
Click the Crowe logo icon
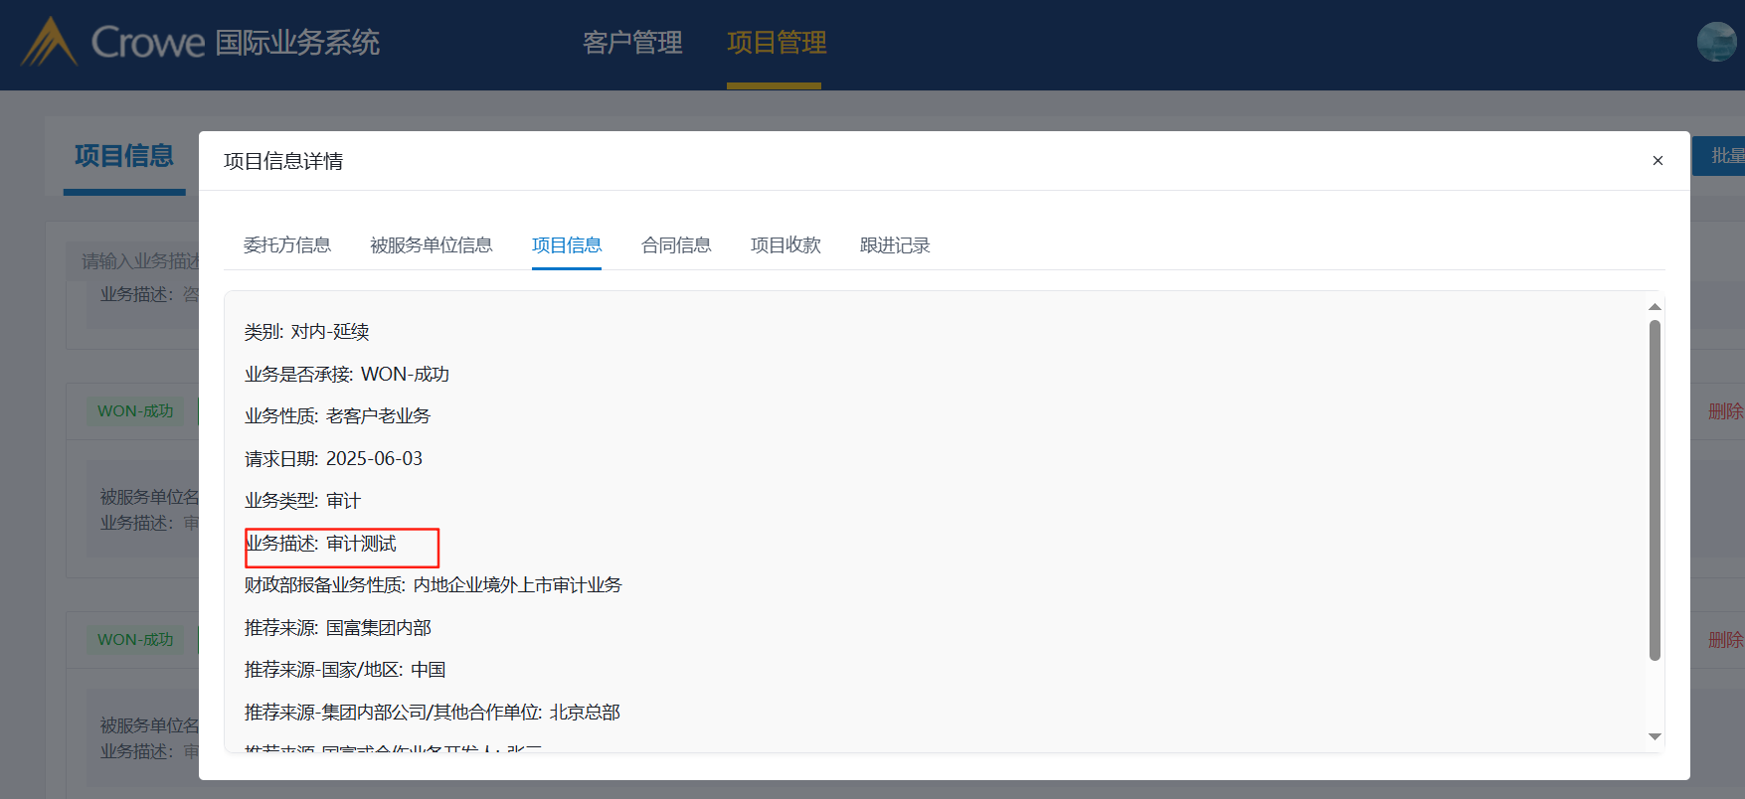pyautogui.click(x=49, y=42)
